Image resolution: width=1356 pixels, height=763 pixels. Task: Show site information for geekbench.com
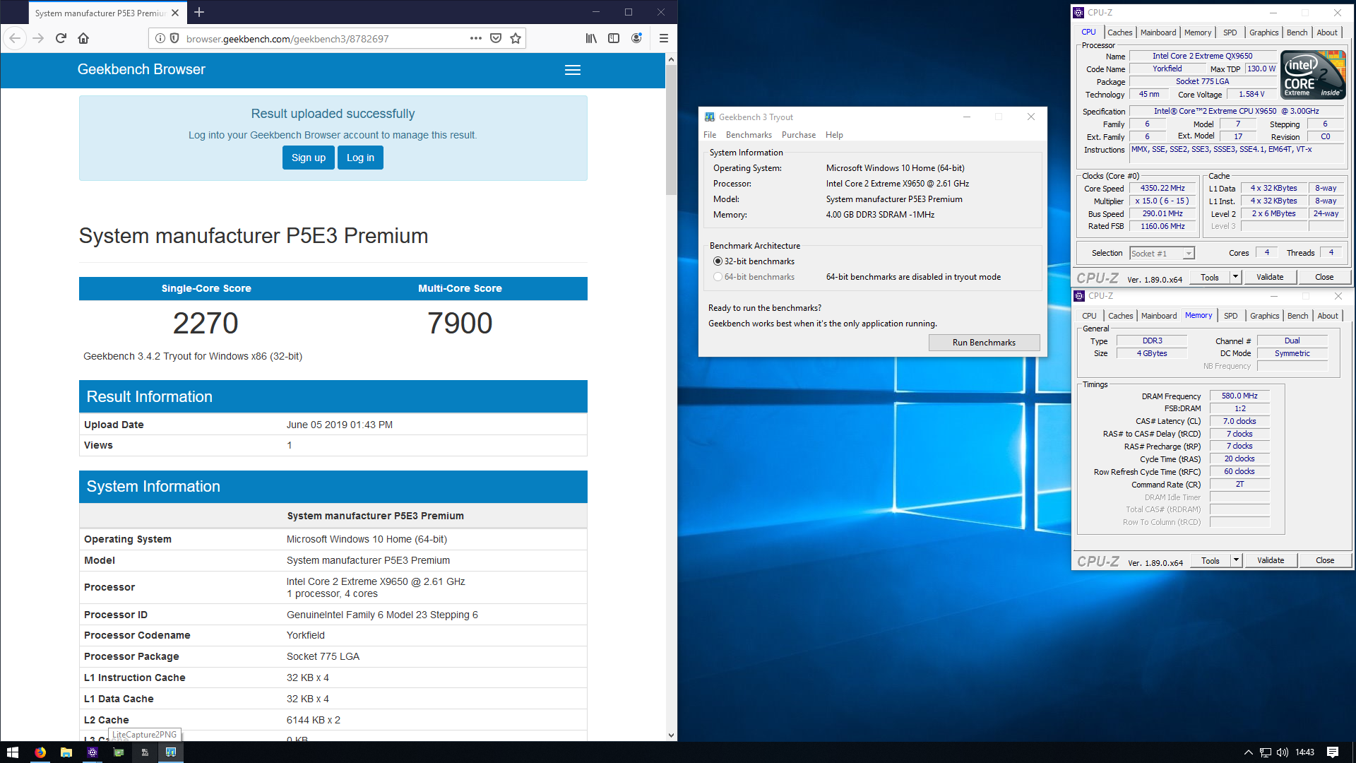coord(160,38)
